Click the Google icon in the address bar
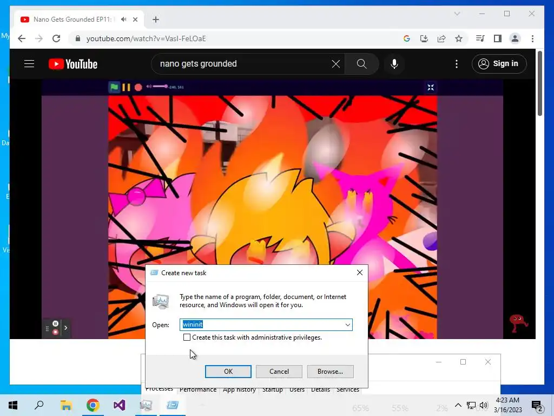This screenshot has width=554, height=416. pyautogui.click(x=407, y=38)
